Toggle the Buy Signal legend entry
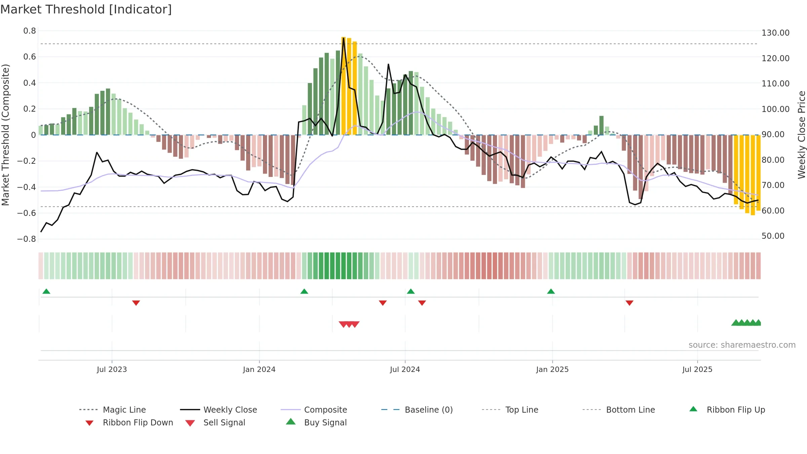 point(316,422)
